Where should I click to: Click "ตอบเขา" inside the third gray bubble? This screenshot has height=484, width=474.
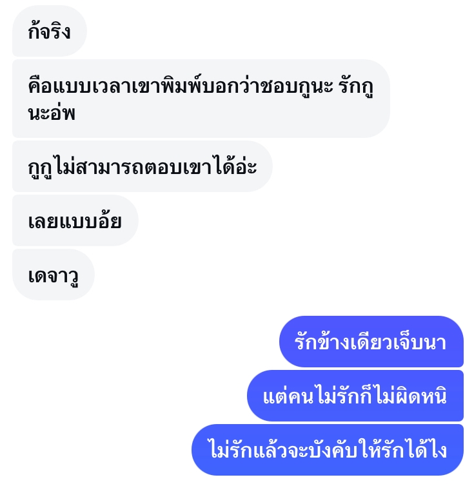pyautogui.click(x=177, y=168)
